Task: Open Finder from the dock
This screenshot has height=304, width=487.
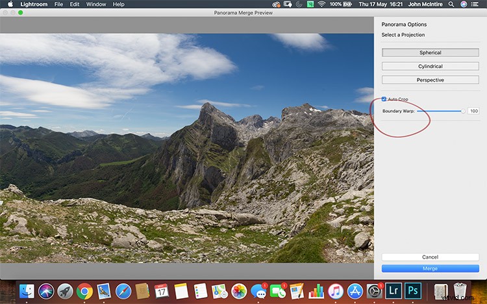Action: click(x=27, y=291)
